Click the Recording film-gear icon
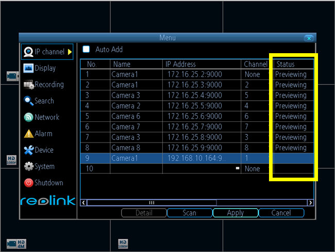This screenshot has width=335, height=252. point(29,85)
